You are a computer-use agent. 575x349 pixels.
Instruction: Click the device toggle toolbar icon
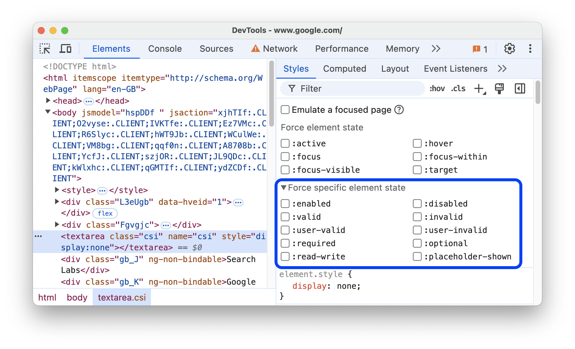pyautogui.click(x=65, y=49)
